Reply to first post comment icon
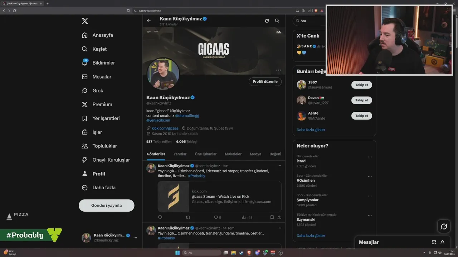 160,217
